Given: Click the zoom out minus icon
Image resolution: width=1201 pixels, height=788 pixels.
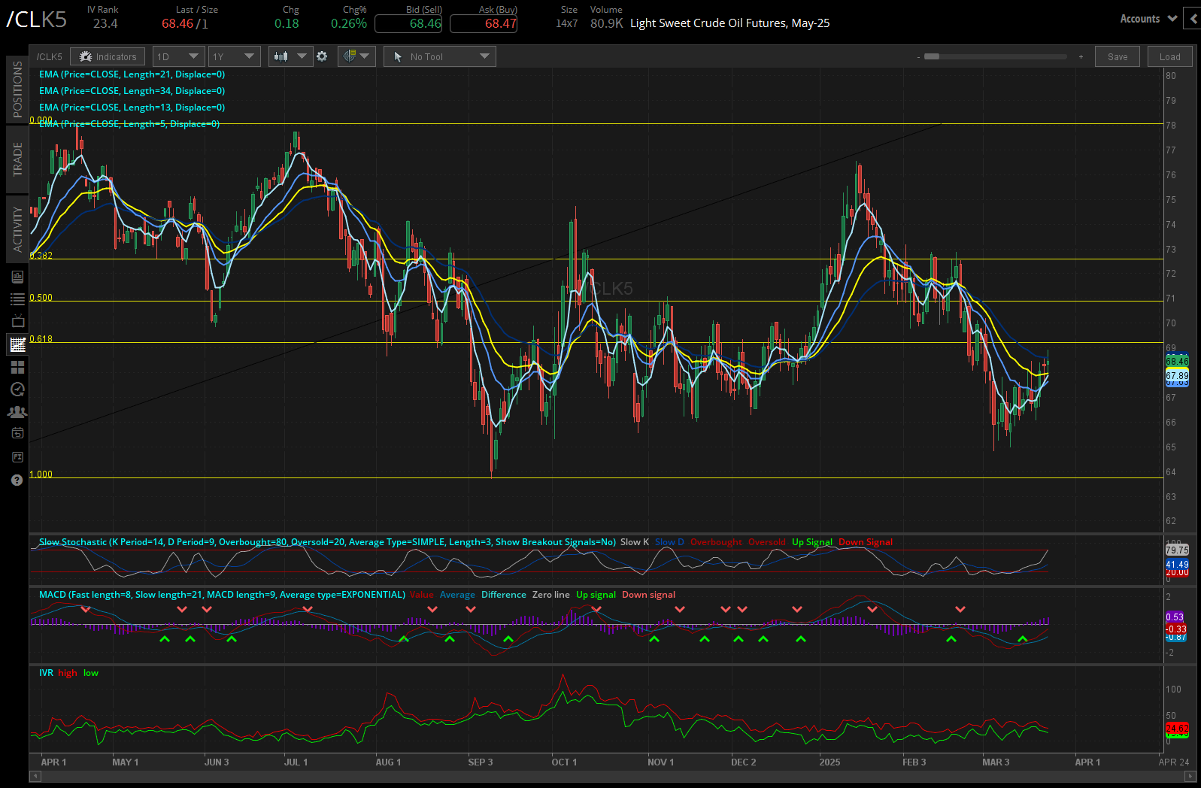Looking at the screenshot, I should click(918, 57).
